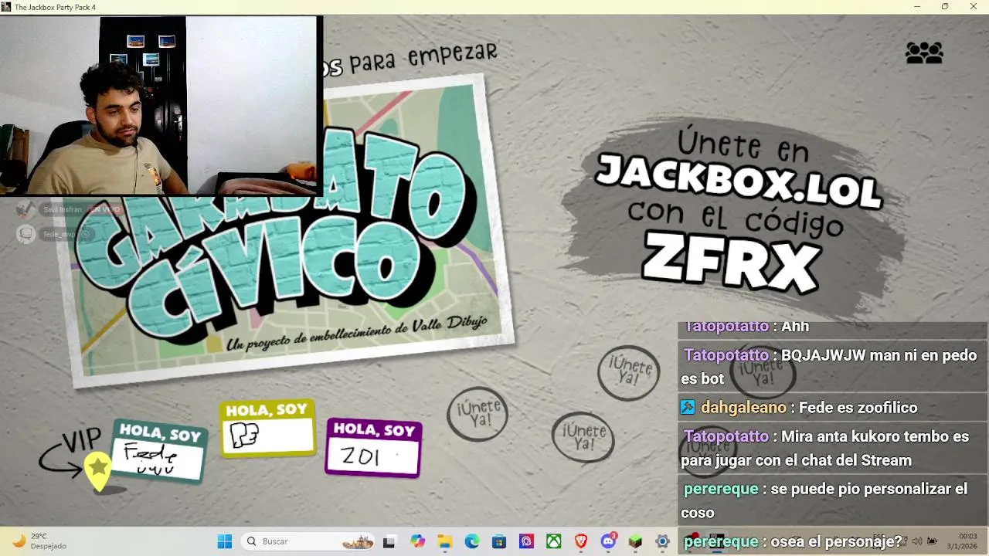The width and height of the screenshot is (989, 556).
Task: Open the weather widget showing 29°C
Action: click(39, 541)
